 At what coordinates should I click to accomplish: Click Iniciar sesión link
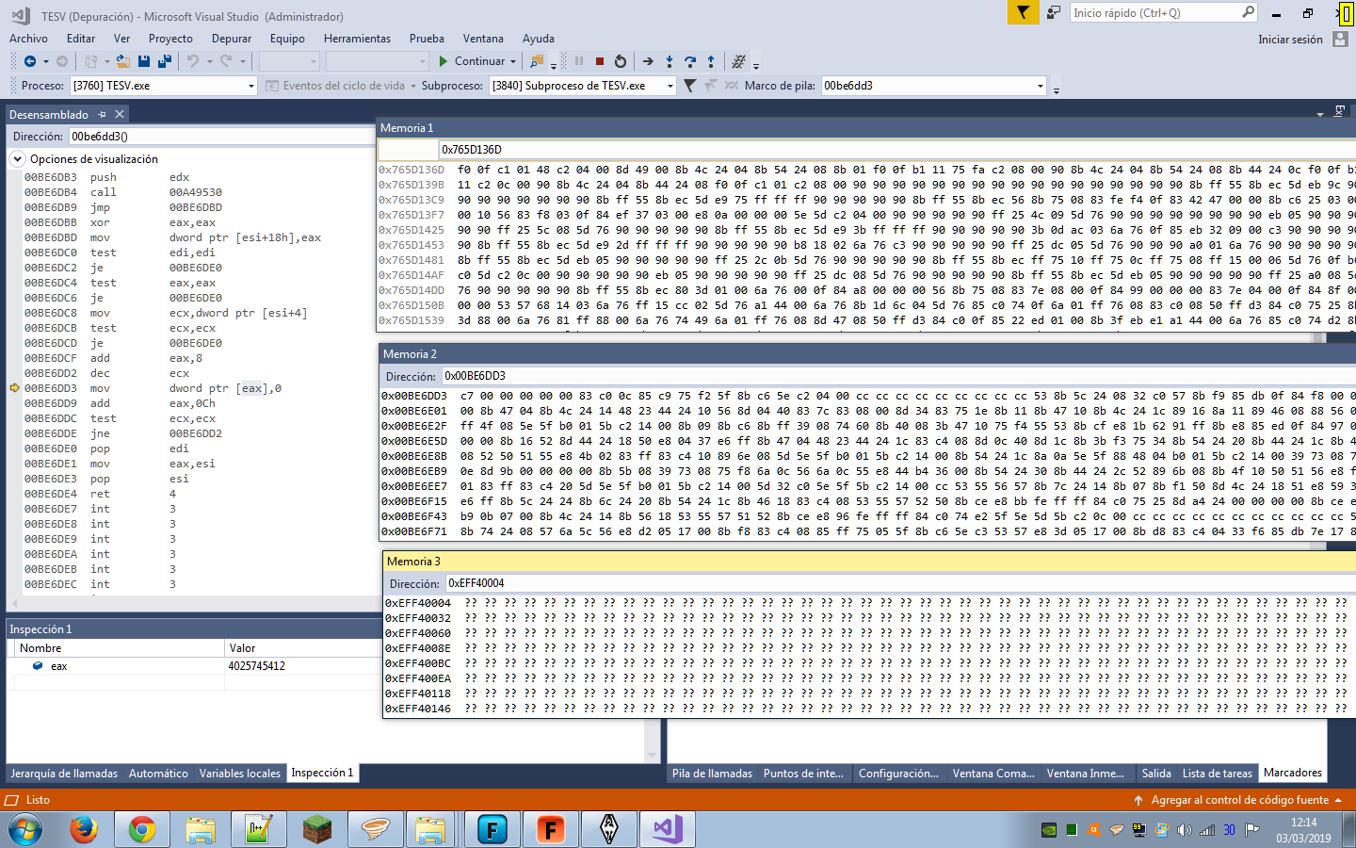tap(1290, 40)
